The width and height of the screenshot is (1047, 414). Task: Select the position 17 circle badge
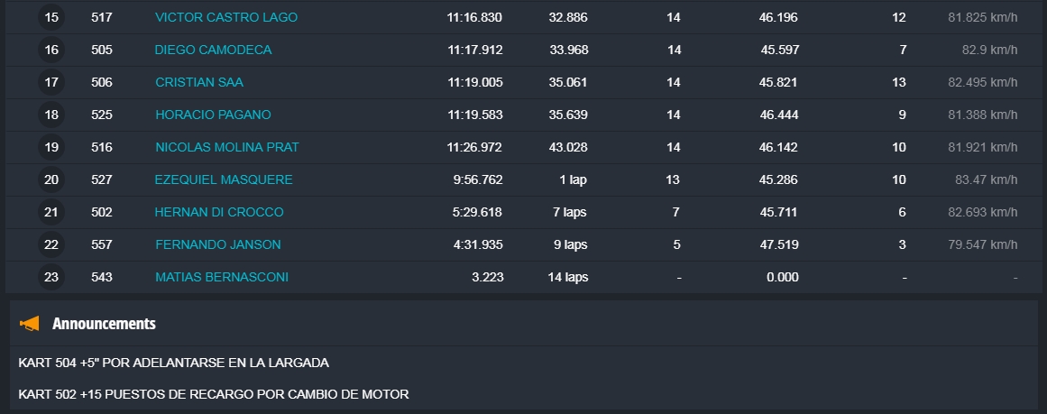pos(51,82)
